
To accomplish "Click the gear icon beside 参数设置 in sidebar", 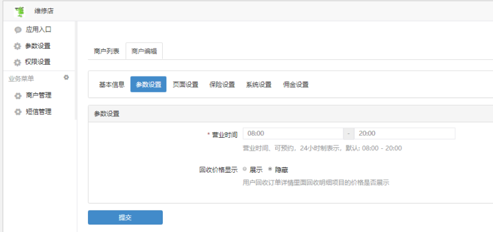I will point(18,46).
